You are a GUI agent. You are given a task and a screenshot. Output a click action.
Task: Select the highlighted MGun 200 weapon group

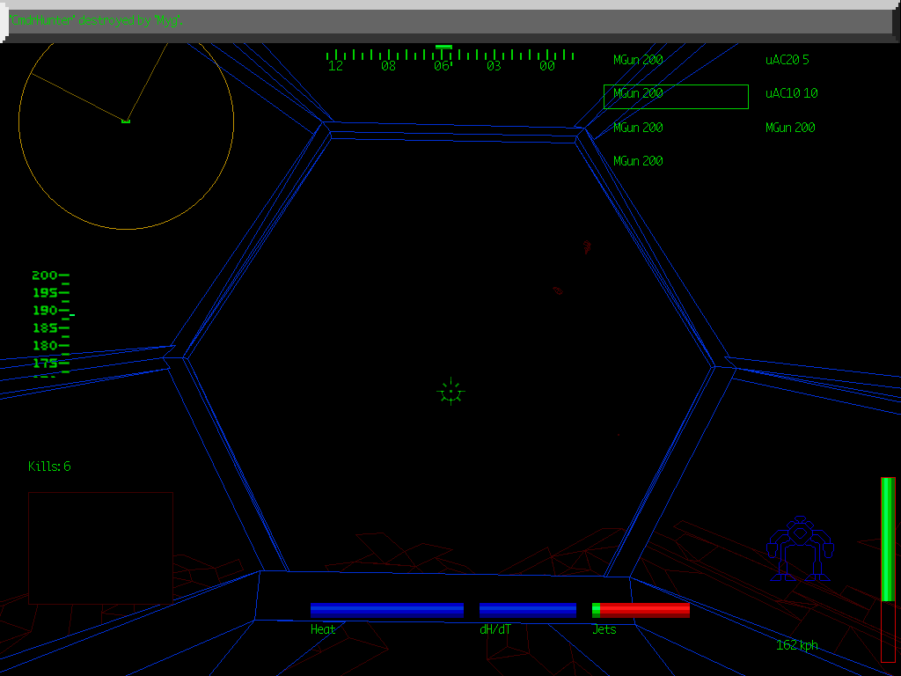coord(635,92)
